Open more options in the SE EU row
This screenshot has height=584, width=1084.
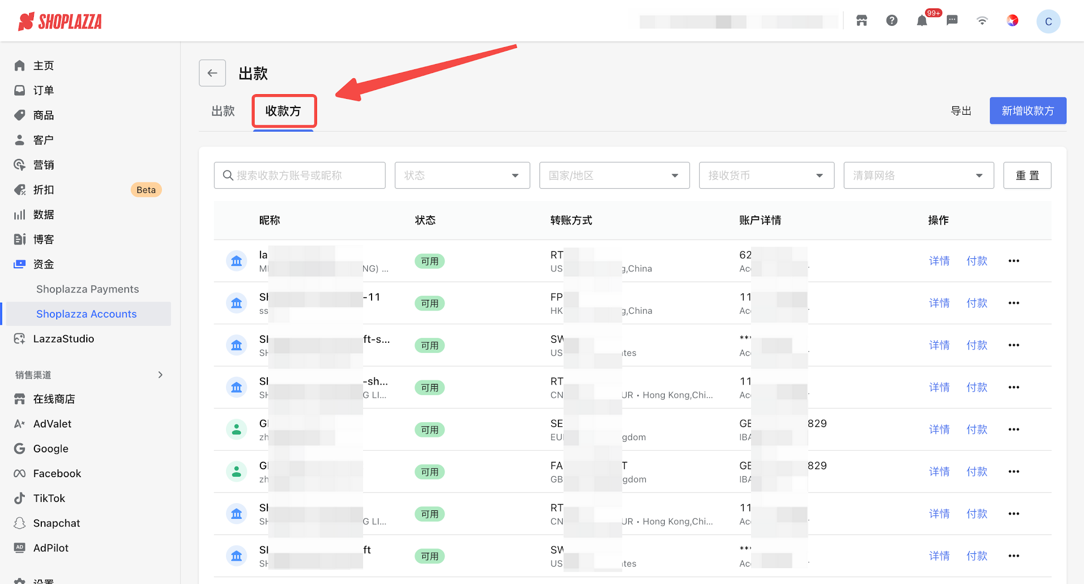[1014, 430]
